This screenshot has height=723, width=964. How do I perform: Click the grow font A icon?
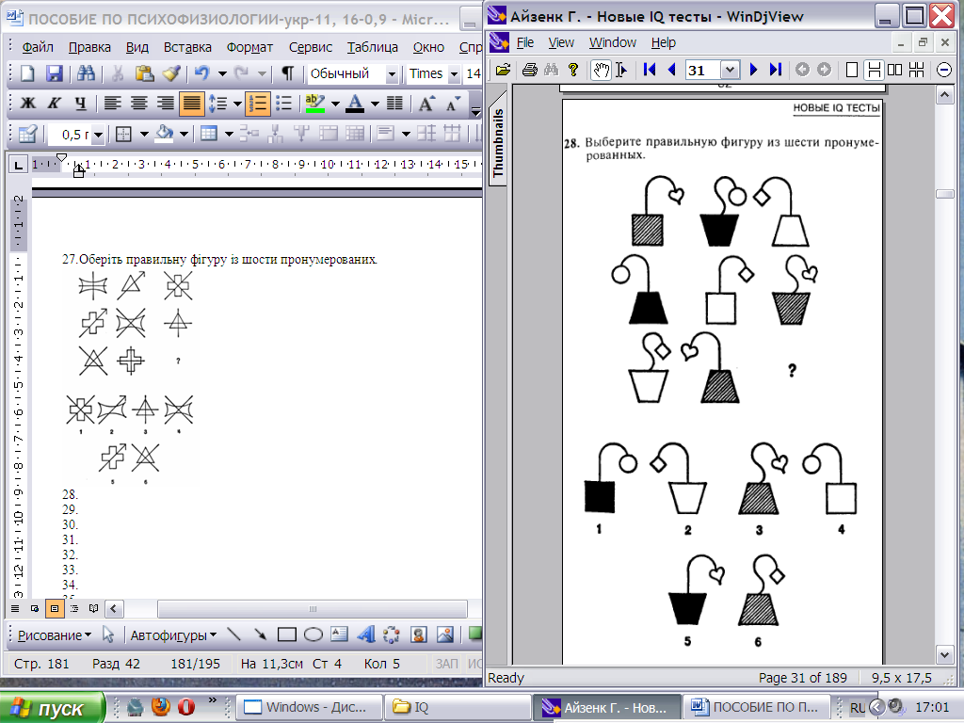[x=426, y=104]
